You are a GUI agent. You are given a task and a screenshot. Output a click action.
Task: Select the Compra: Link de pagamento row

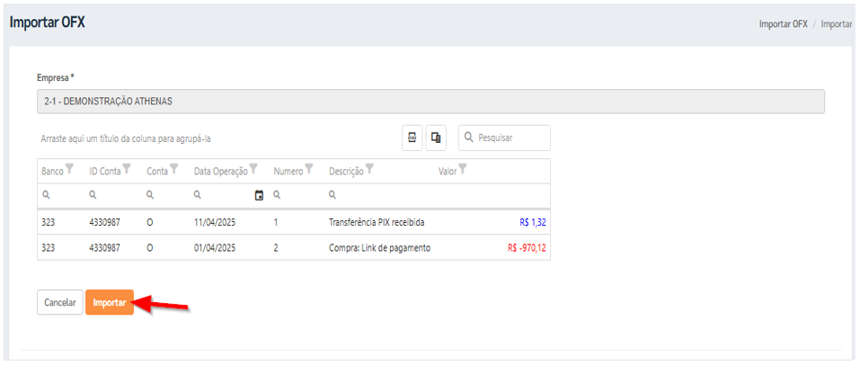(x=294, y=248)
